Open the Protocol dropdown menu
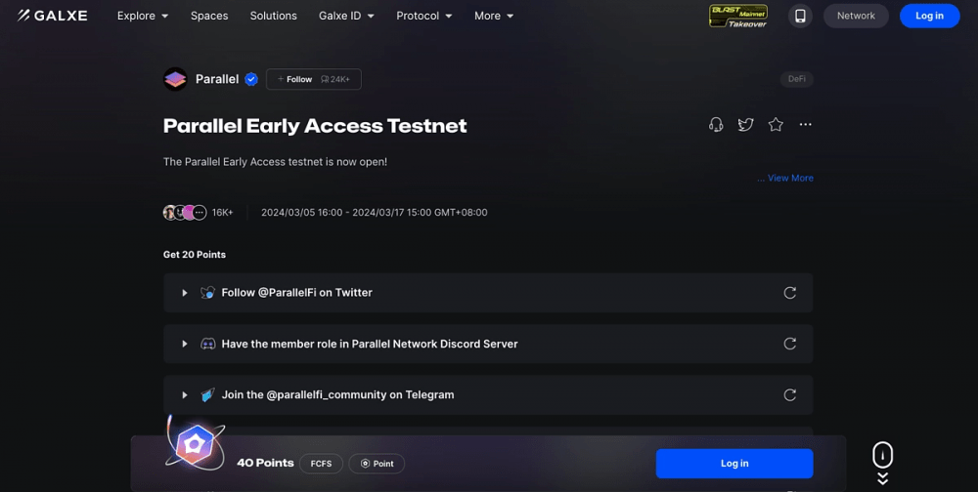978x492 pixels. [x=424, y=17]
